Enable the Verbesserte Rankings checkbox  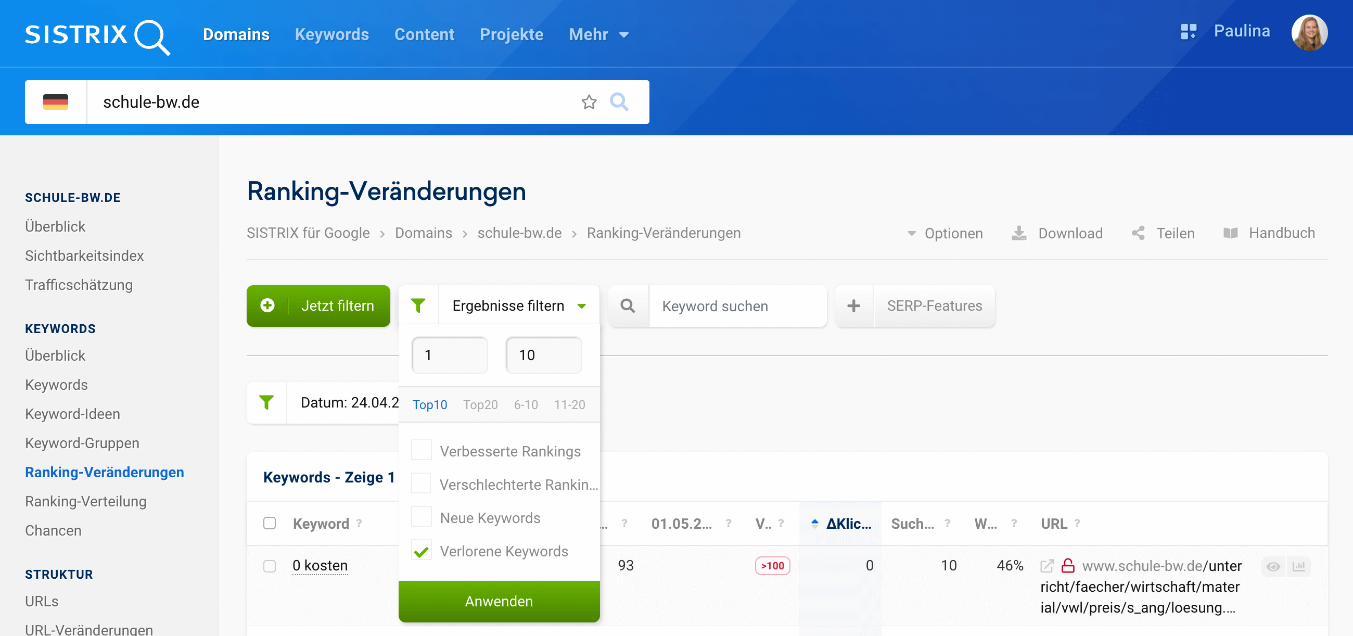pyautogui.click(x=421, y=451)
